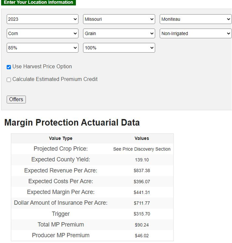Click the Values column header
This screenshot has width=232, height=243.
(142, 138)
